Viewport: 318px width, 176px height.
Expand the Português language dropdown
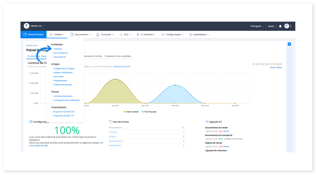256,26
